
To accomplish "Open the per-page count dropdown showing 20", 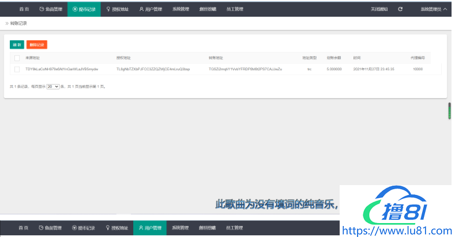I will (x=52, y=86).
